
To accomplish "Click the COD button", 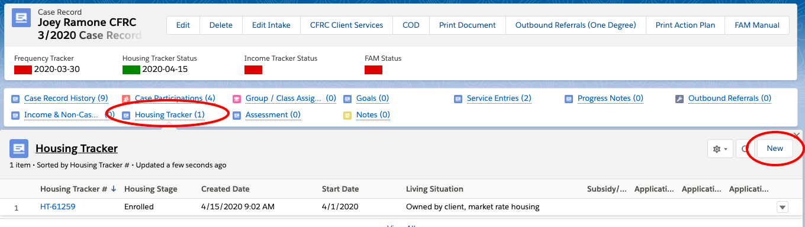I will 411,25.
